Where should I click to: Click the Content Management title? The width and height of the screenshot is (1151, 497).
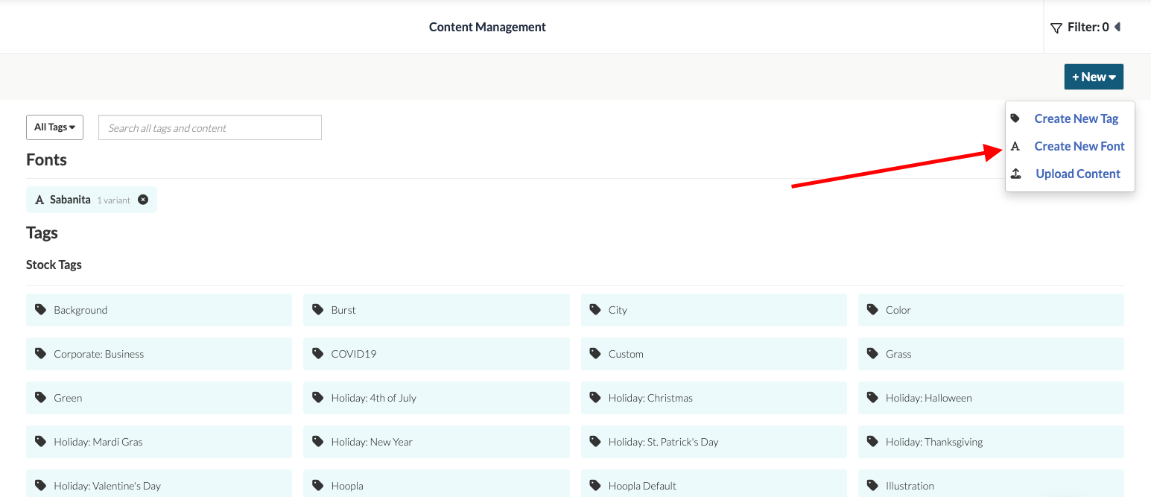coord(487,27)
